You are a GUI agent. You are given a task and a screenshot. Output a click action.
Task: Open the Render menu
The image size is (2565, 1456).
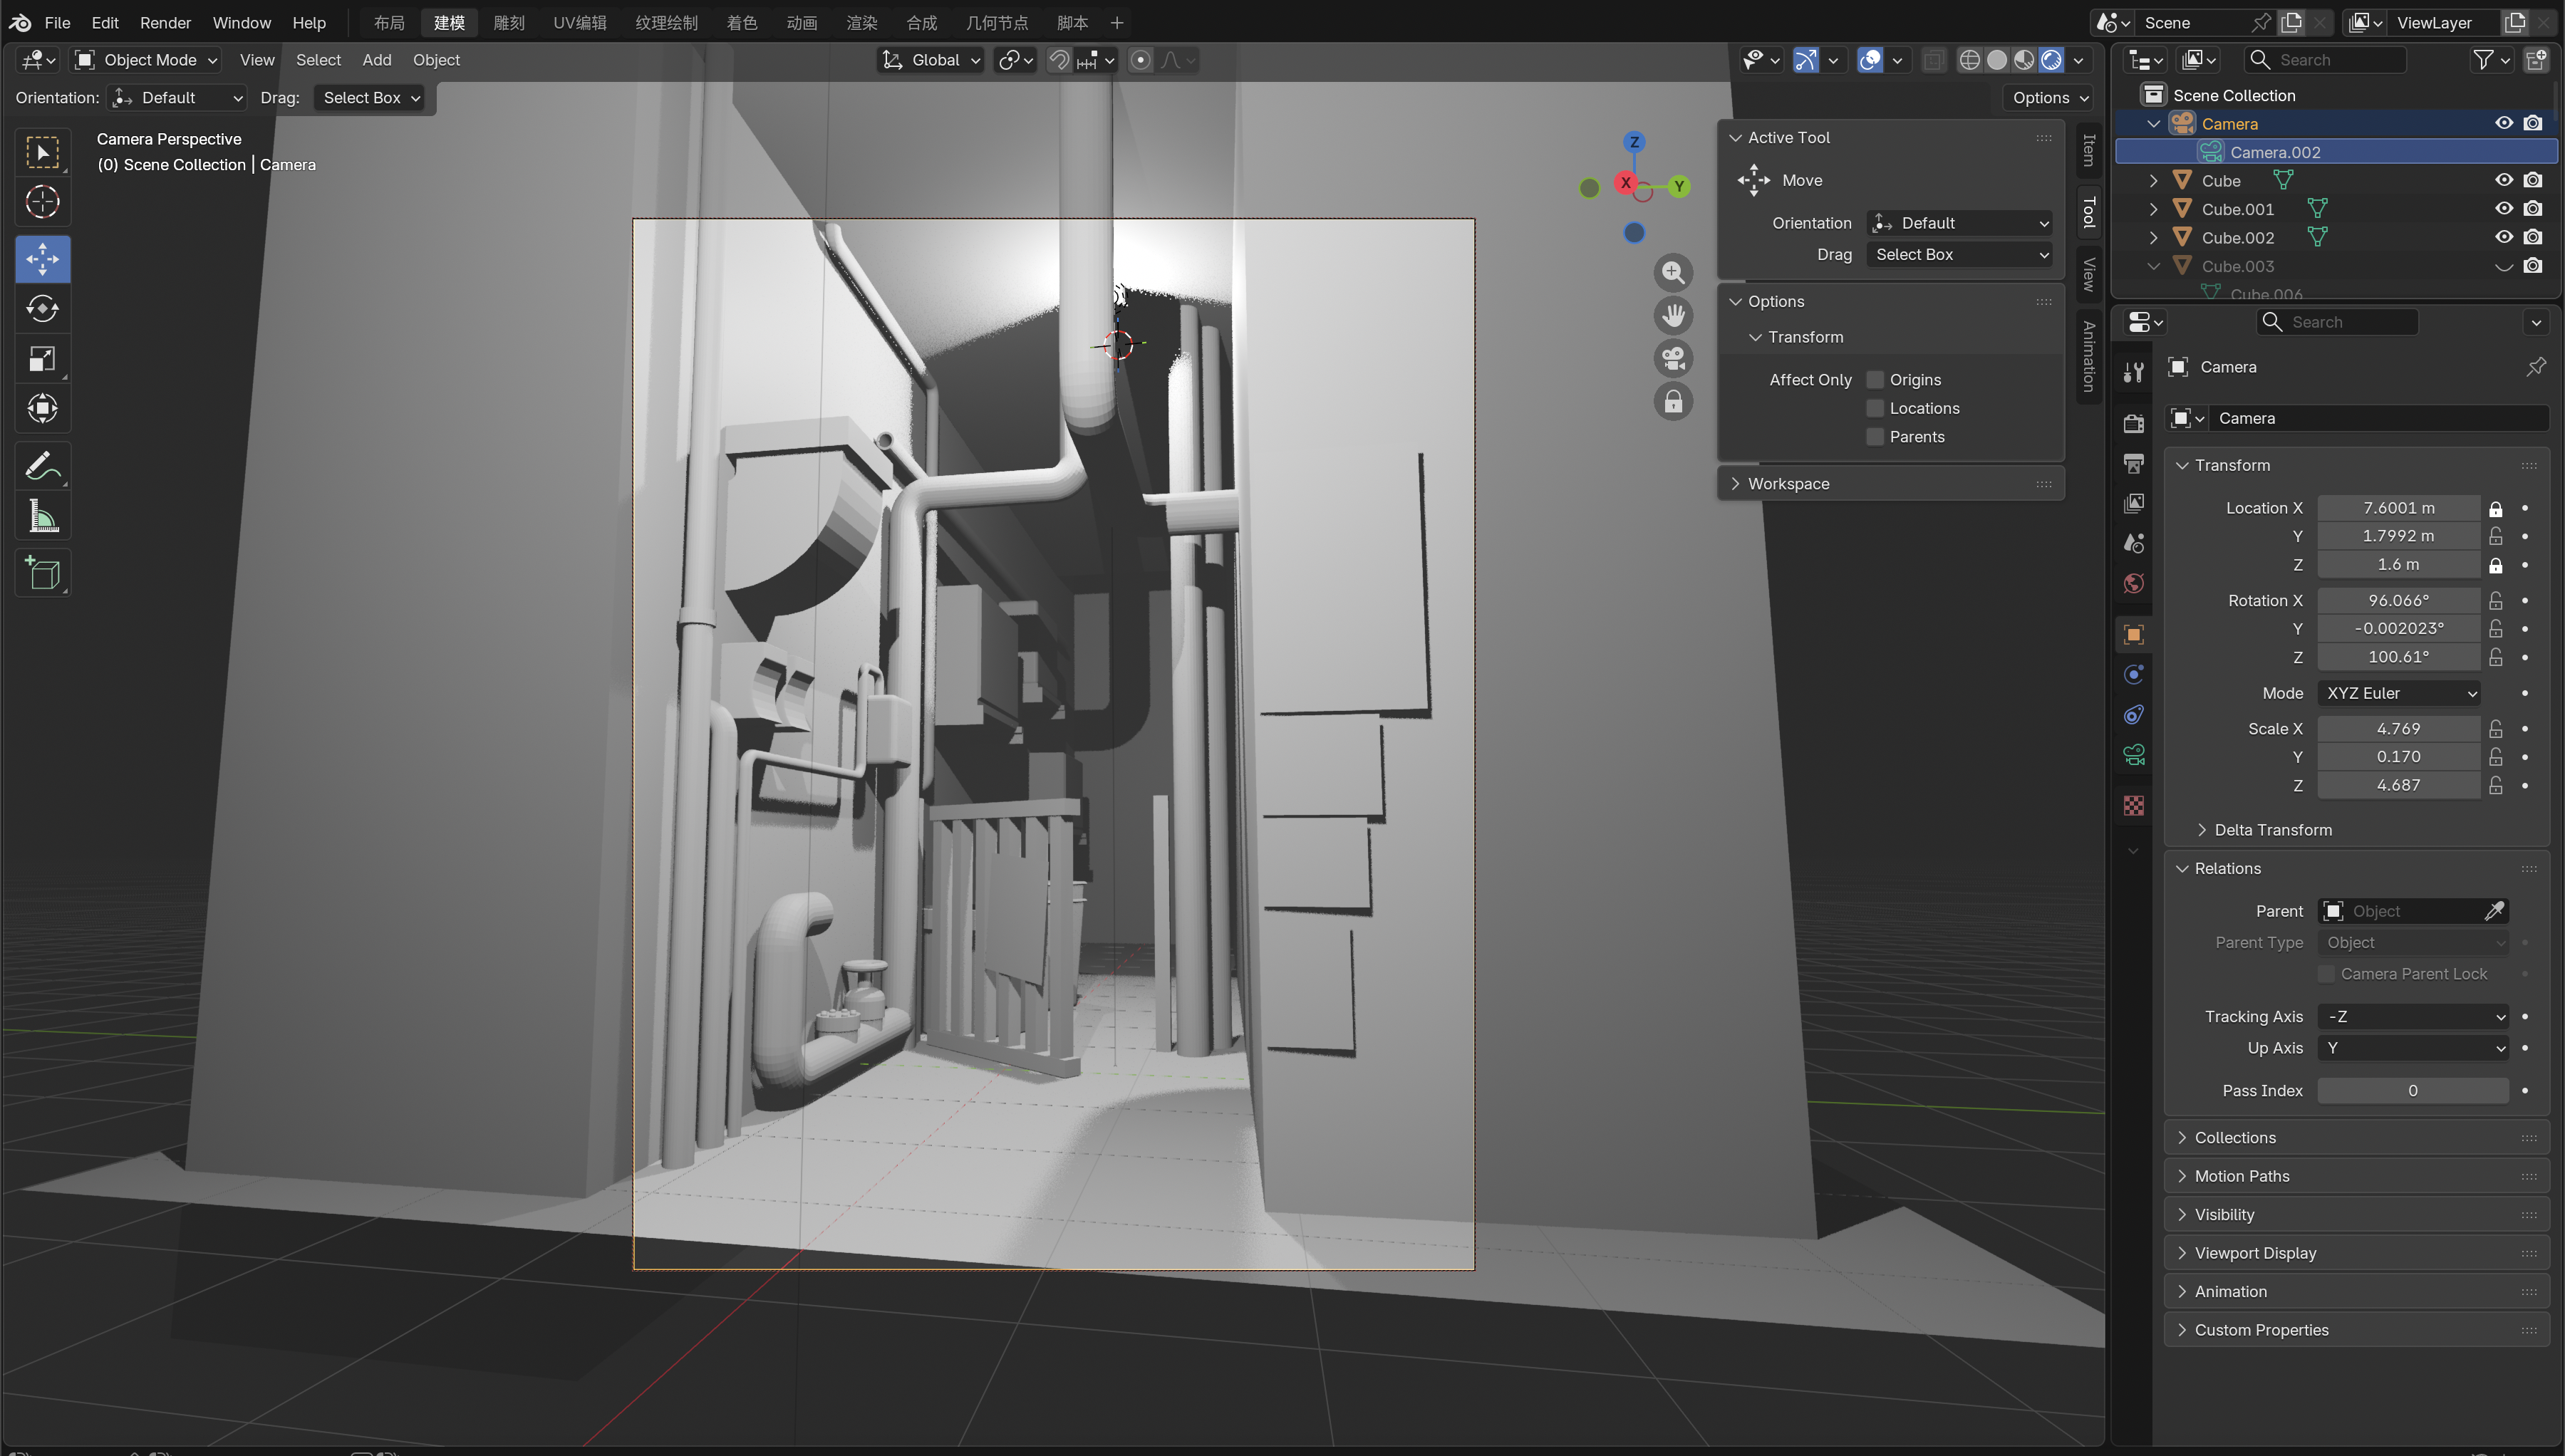pos(165,22)
